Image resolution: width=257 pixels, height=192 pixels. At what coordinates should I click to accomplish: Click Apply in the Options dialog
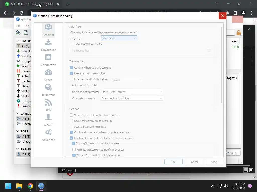(x=214, y=162)
